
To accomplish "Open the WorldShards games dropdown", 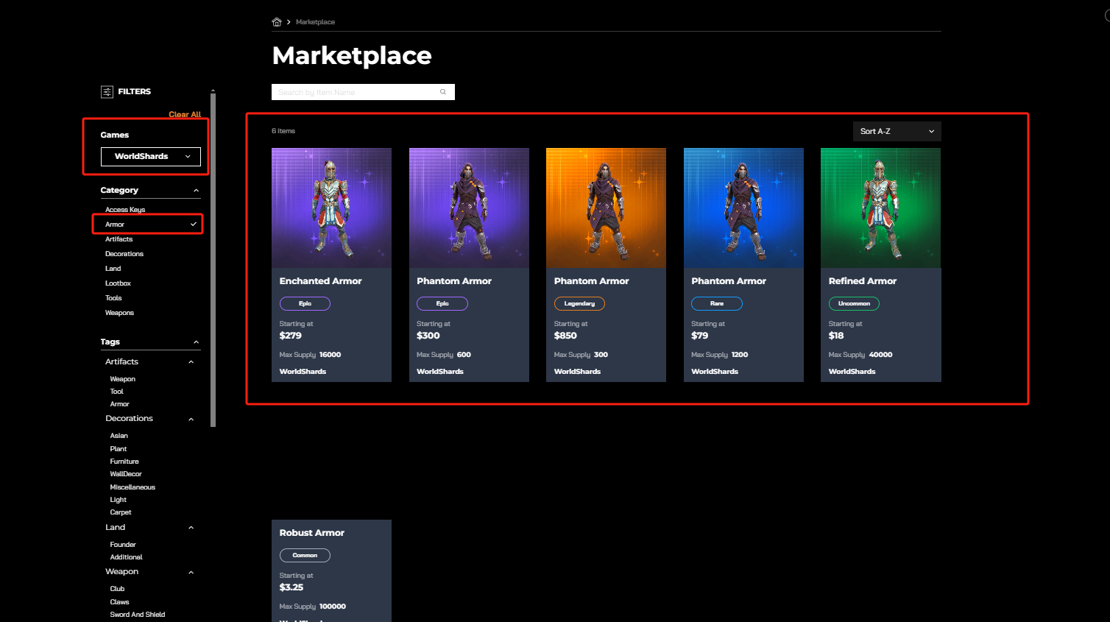I will (151, 156).
